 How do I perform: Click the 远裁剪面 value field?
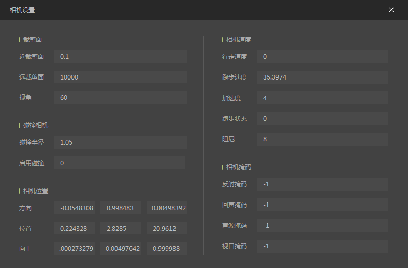[120, 77]
